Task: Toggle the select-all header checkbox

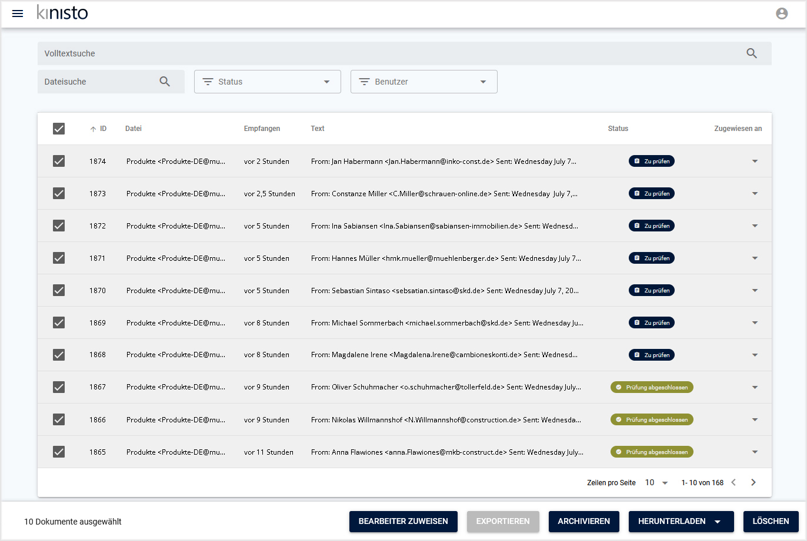Action: click(x=59, y=129)
